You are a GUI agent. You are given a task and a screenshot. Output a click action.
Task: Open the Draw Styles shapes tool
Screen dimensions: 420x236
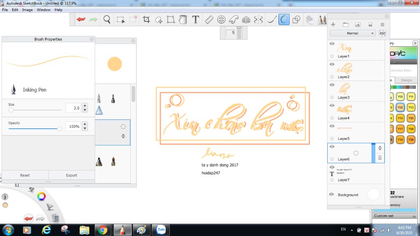(296, 20)
